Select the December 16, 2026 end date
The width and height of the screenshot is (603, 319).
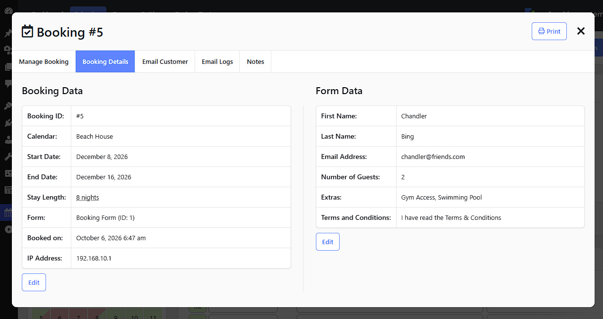103,177
